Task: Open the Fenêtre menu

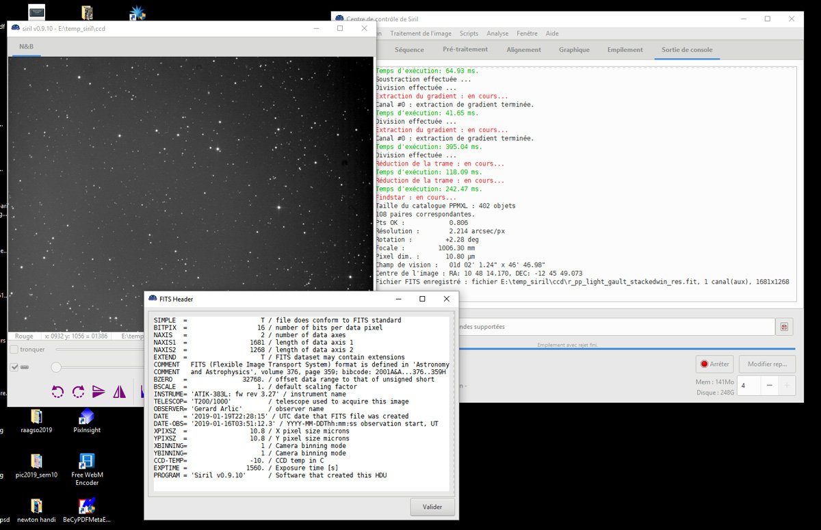Action: [x=527, y=34]
